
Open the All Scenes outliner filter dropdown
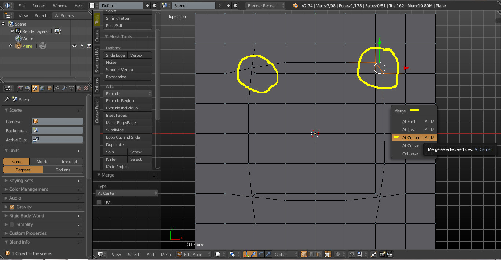[x=72, y=16]
